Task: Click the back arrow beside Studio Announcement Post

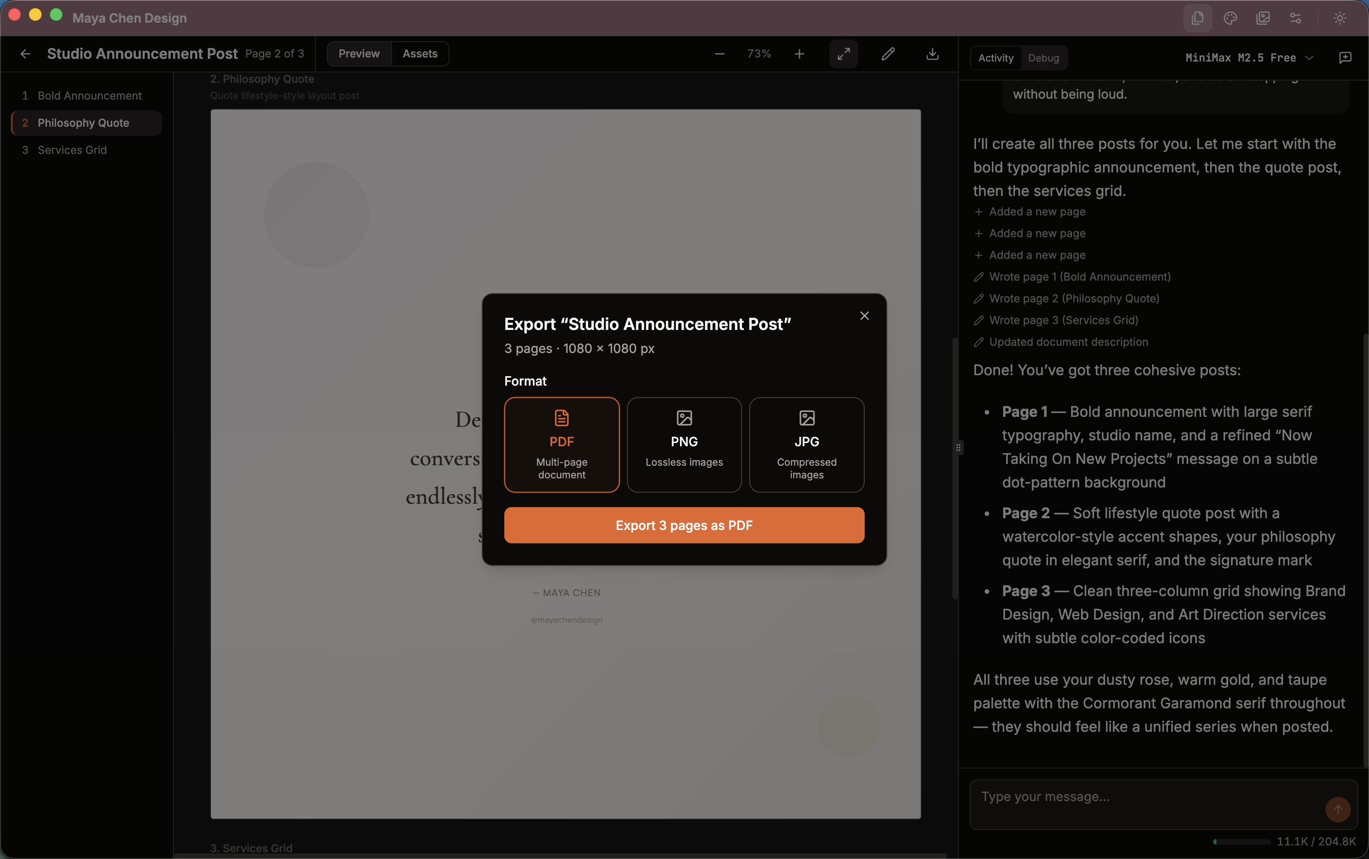Action: coord(25,54)
